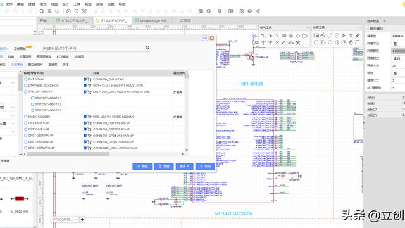Click the minus collapse icon in category list
This screenshot has height=228, width=405.
click(13, 132)
